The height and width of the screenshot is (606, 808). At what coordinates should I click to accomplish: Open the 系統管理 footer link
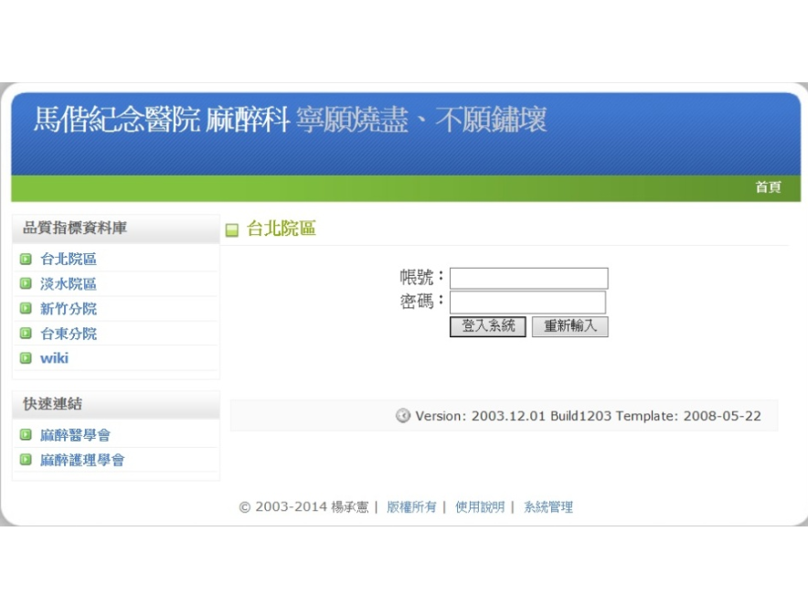[548, 507]
